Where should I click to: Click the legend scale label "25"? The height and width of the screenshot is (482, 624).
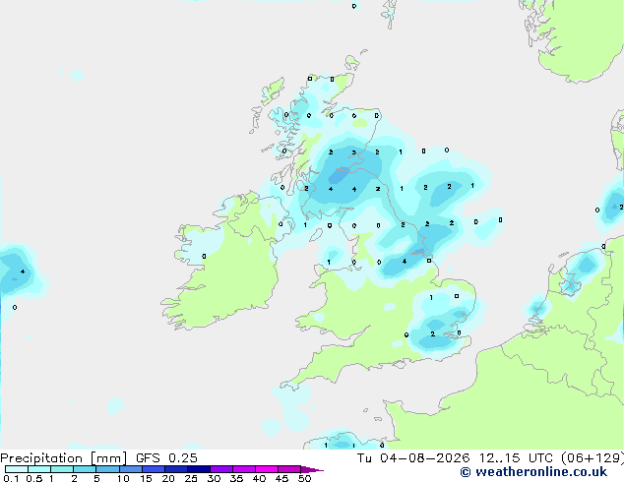pyautogui.click(x=191, y=478)
